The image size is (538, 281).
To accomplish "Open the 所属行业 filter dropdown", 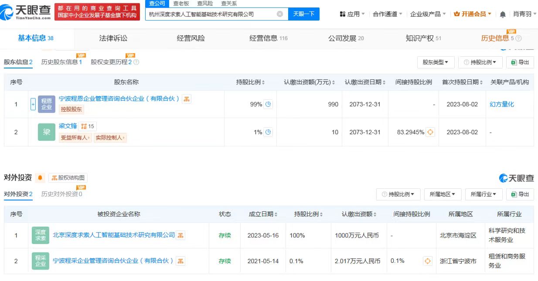I will coord(484,194).
